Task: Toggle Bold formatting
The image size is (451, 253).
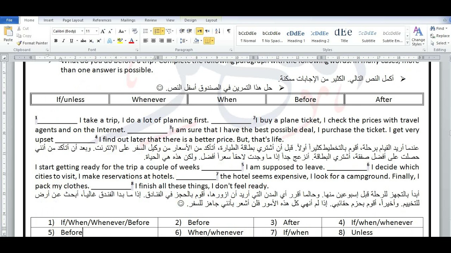Action: pos(56,41)
